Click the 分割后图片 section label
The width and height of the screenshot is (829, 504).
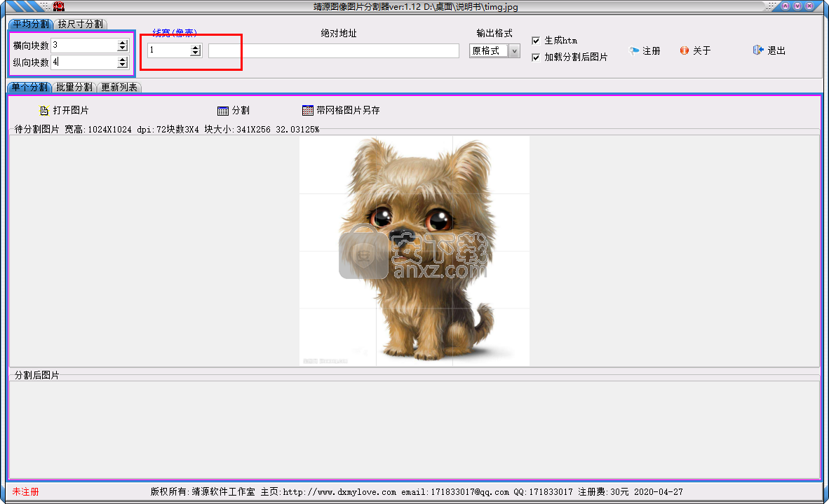point(36,375)
